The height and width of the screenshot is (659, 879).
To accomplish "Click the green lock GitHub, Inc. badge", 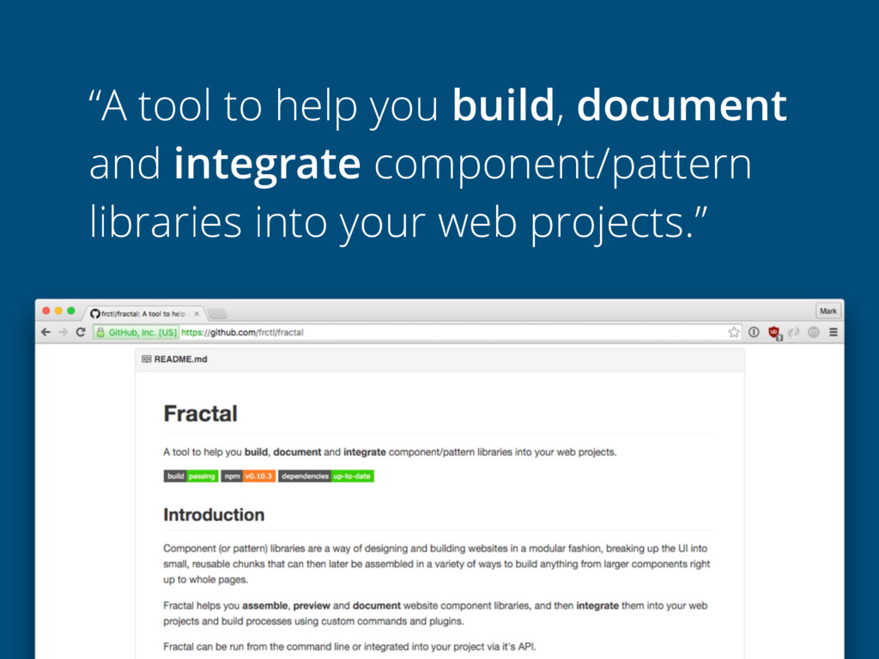I will click(136, 332).
